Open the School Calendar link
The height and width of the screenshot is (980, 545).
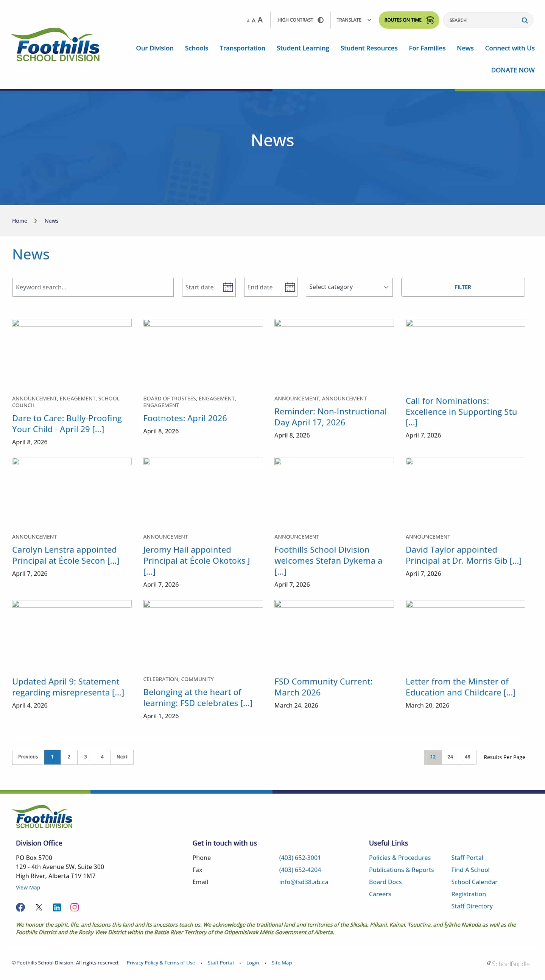click(x=474, y=882)
